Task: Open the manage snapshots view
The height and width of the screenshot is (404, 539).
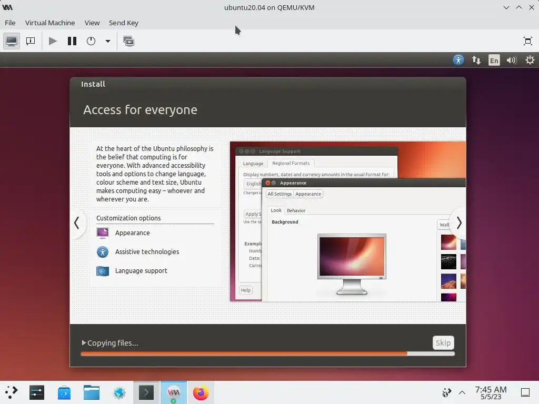Action: click(x=128, y=41)
